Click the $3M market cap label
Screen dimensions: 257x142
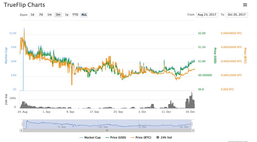click(x=14, y=75)
